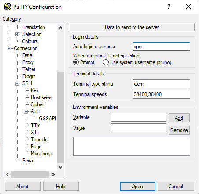Open the Colours category
Image resolution: width=199 pixels, height=194 pixels.
(x=30, y=41)
